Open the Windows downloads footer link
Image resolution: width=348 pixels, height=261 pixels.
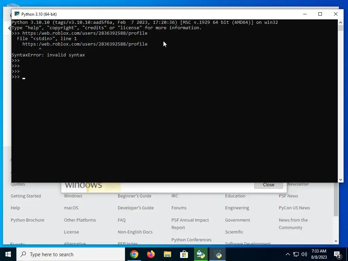pyautogui.click(x=73, y=196)
